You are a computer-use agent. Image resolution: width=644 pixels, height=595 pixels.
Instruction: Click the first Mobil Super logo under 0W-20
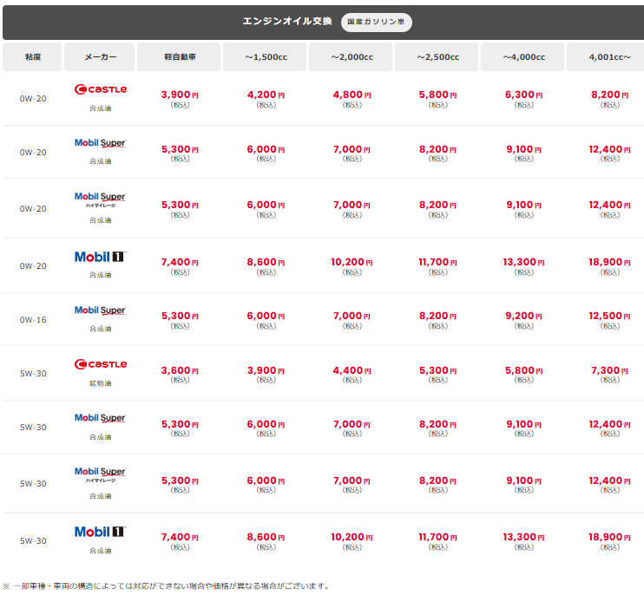click(x=100, y=143)
